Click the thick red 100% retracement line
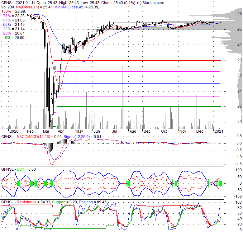The height and width of the screenshot is (232, 243). point(137,60)
